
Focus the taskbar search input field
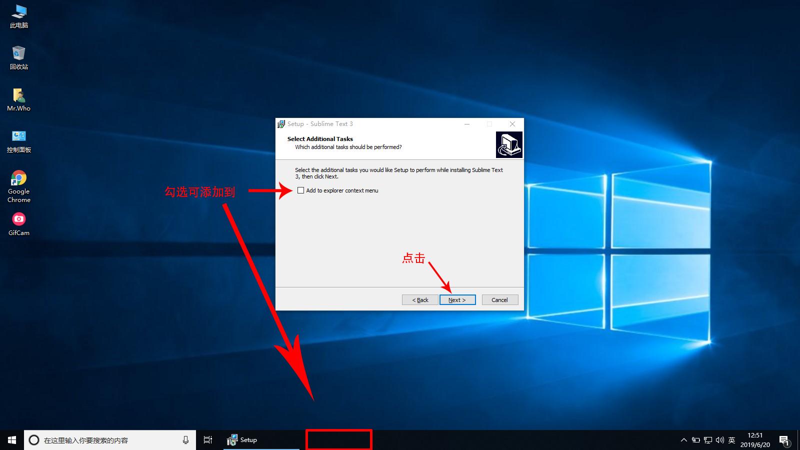pos(110,440)
